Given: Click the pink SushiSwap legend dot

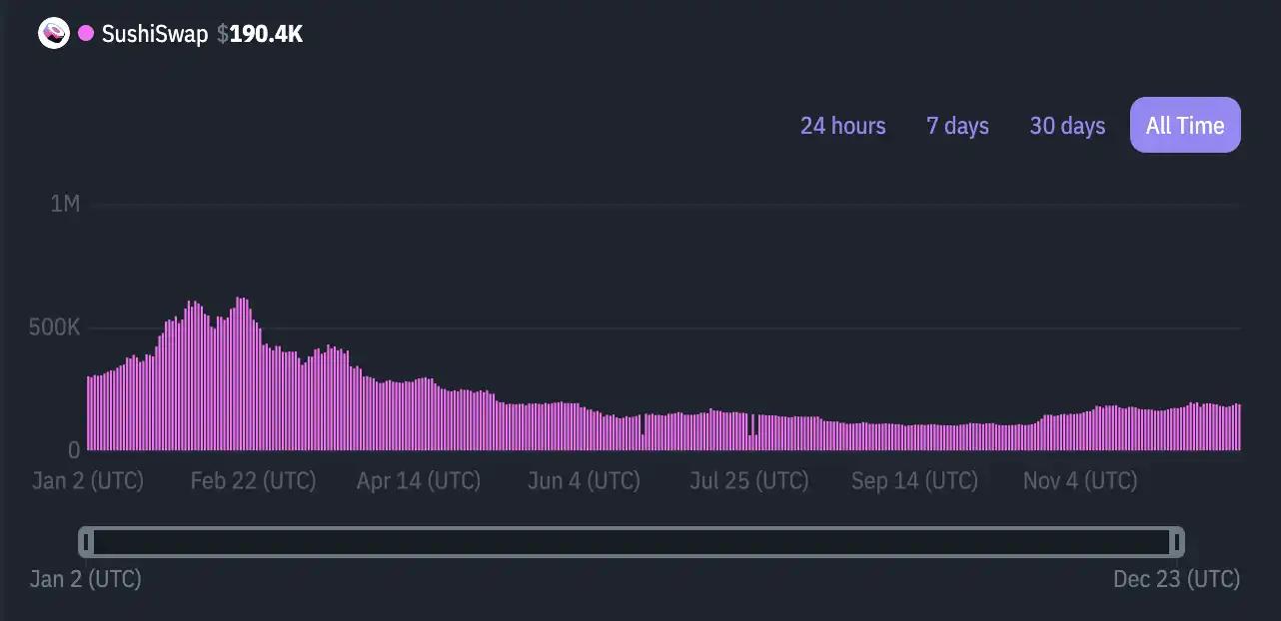Looking at the screenshot, I should point(86,32).
